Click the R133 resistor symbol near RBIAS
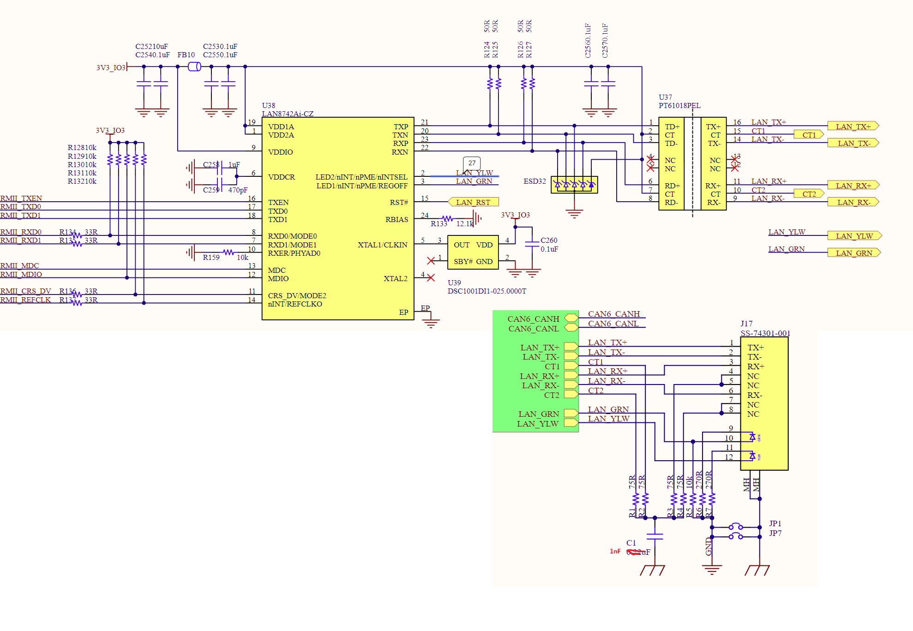The width and height of the screenshot is (913, 631). point(447,218)
